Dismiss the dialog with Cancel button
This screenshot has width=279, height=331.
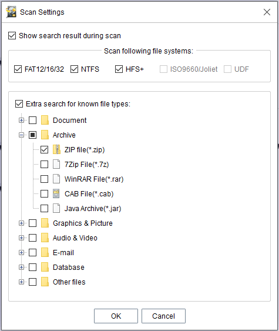163,316
